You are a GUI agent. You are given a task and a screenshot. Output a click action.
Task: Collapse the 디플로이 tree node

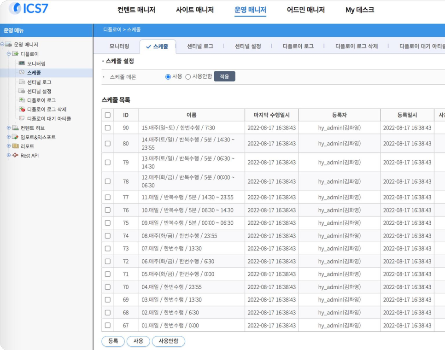(9, 54)
